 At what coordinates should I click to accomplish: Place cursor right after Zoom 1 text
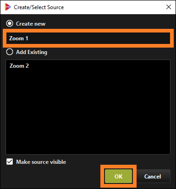pos(28,38)
